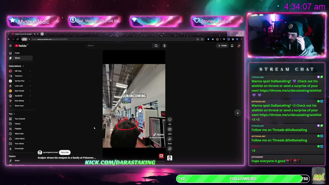329x185 pixels.
Task: Click the stream clock time
Action: 305,7
